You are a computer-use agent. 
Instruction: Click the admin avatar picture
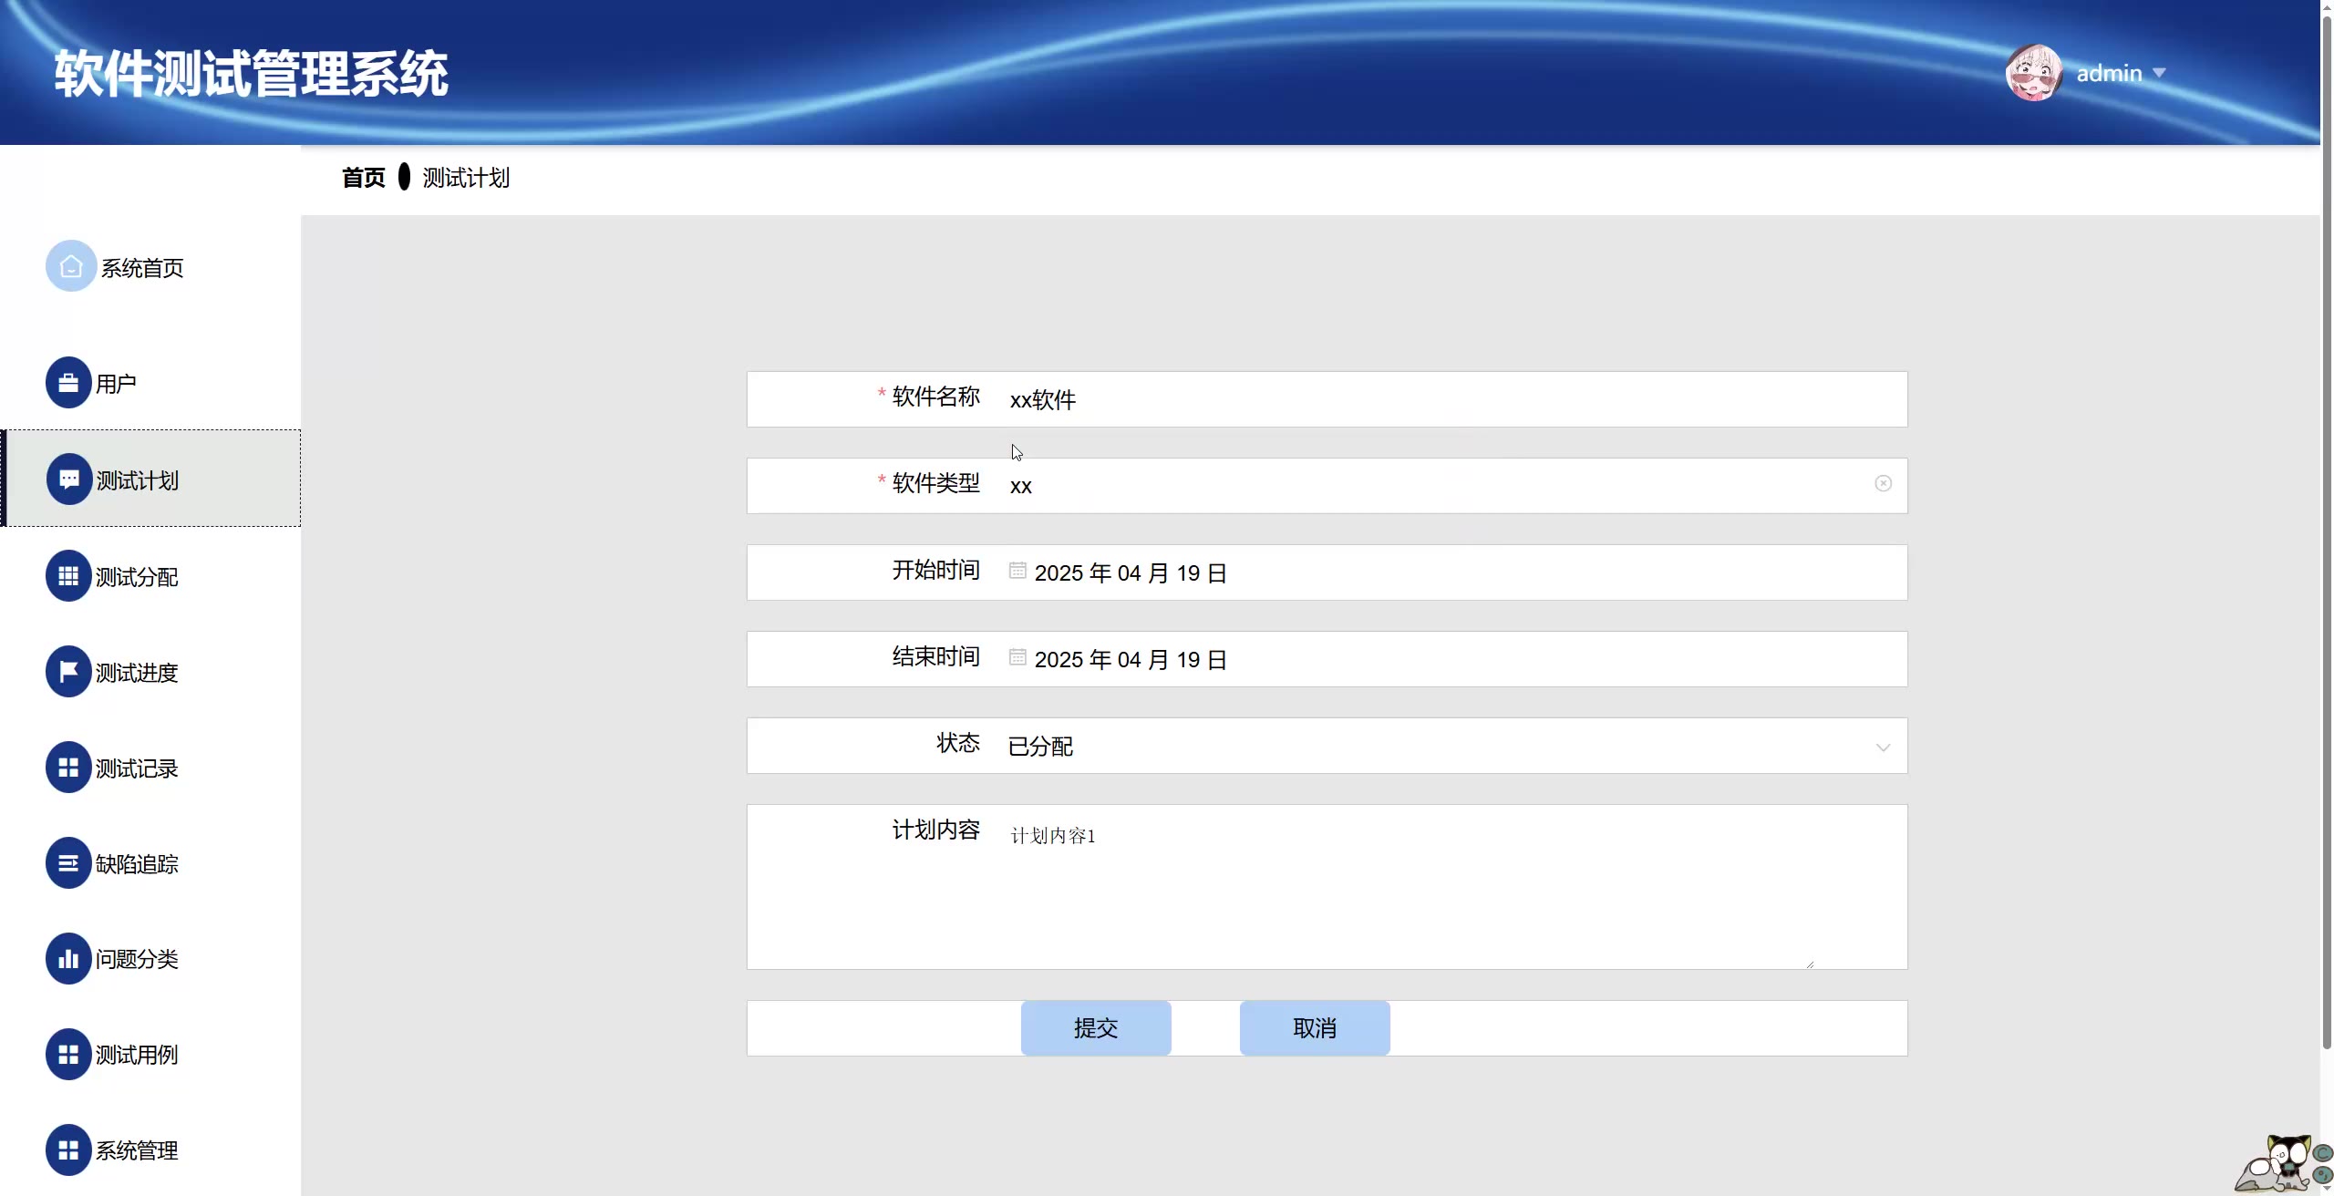[x=2033, y=73]
